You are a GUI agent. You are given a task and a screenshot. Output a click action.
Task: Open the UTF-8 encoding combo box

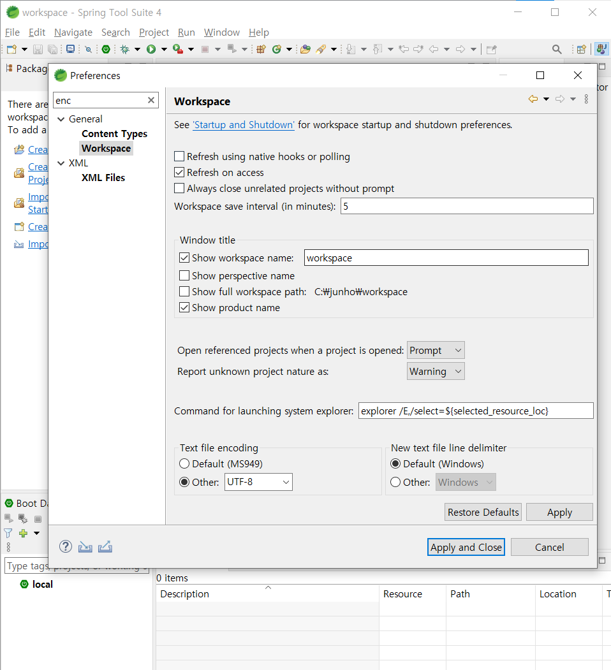pos(259,481)
